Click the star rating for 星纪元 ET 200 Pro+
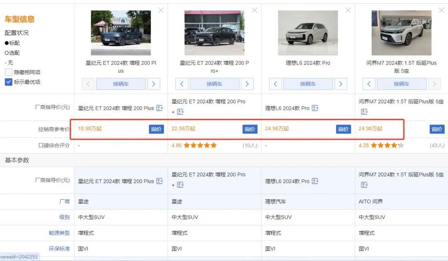448x261 pixels. pyautogui.click(x=200, y=145)
